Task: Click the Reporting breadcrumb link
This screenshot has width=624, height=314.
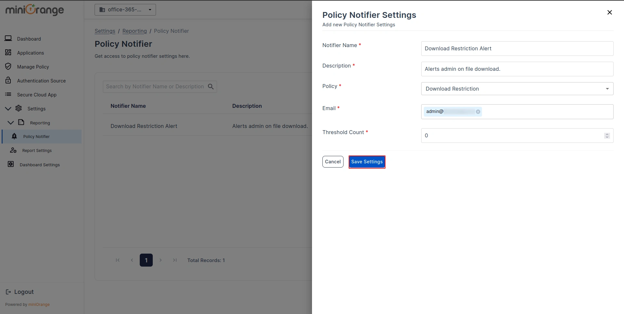Action: [x=135, y=31]
